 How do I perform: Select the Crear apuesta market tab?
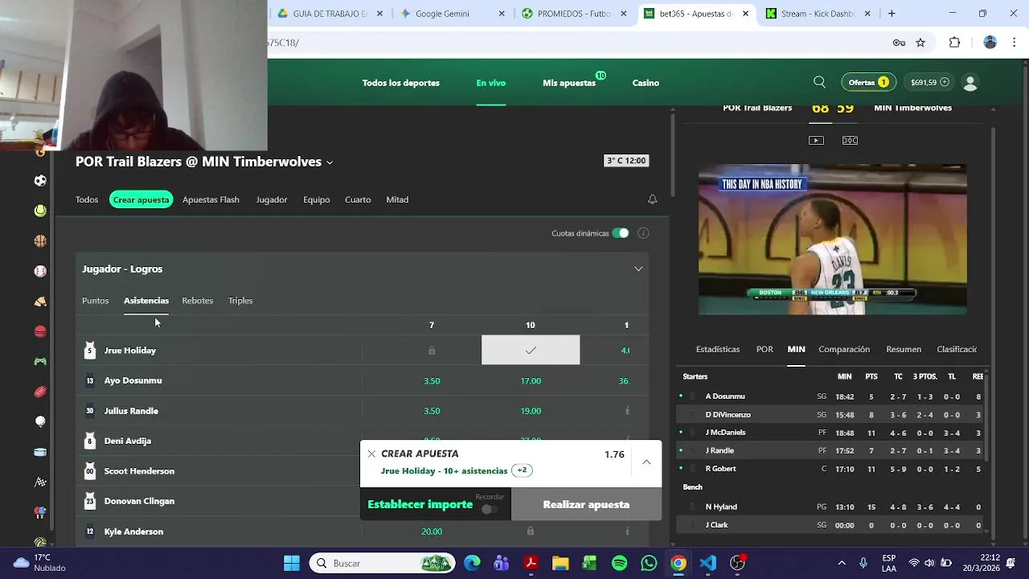click(x=141, y=199)
